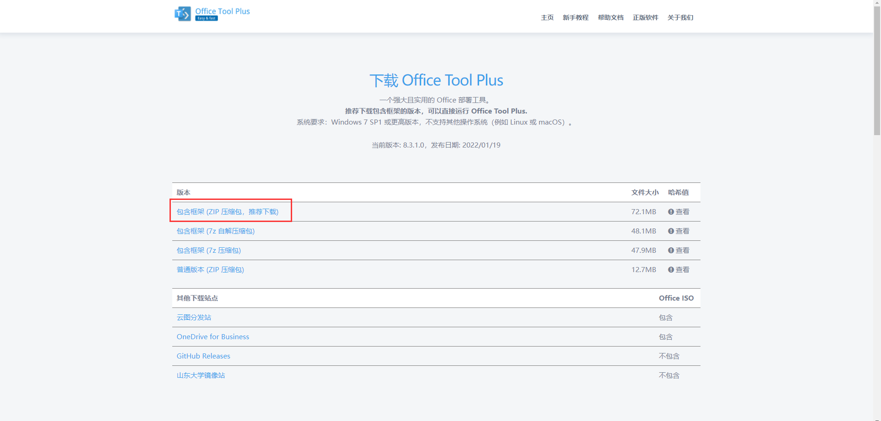881x421 pixels.
Task: Open the 关于我们 nav item
Action: [x=680, y=17]
